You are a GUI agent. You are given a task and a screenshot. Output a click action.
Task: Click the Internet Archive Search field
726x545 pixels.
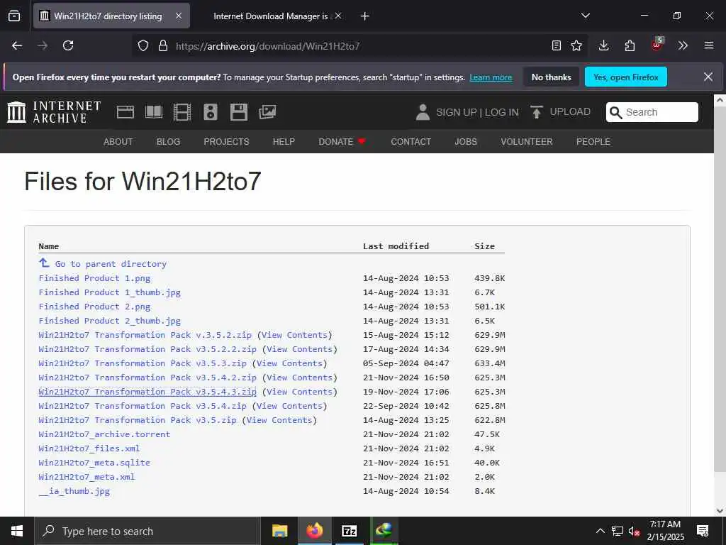point(652,112)
